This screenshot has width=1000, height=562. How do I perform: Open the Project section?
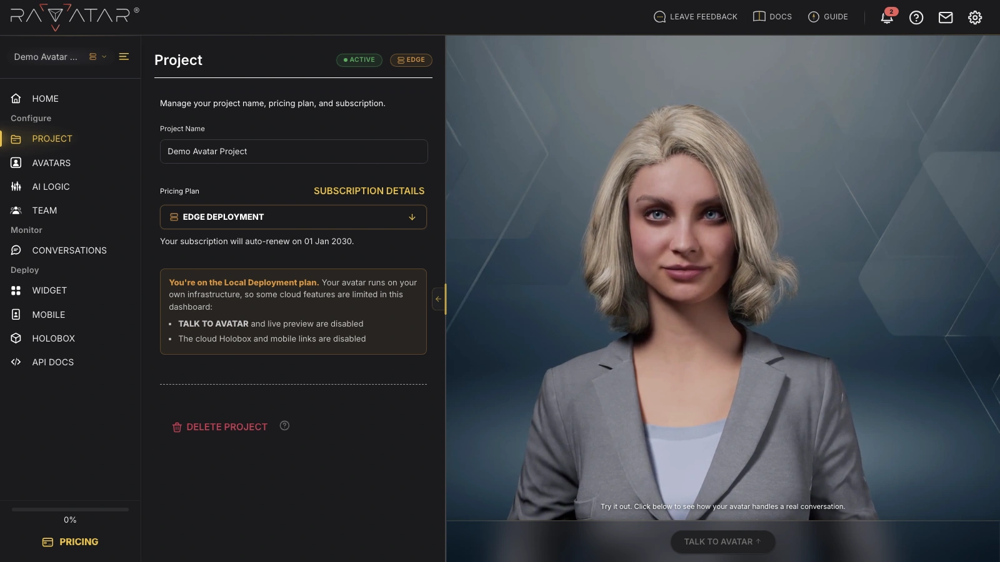(x=52, y=139)
